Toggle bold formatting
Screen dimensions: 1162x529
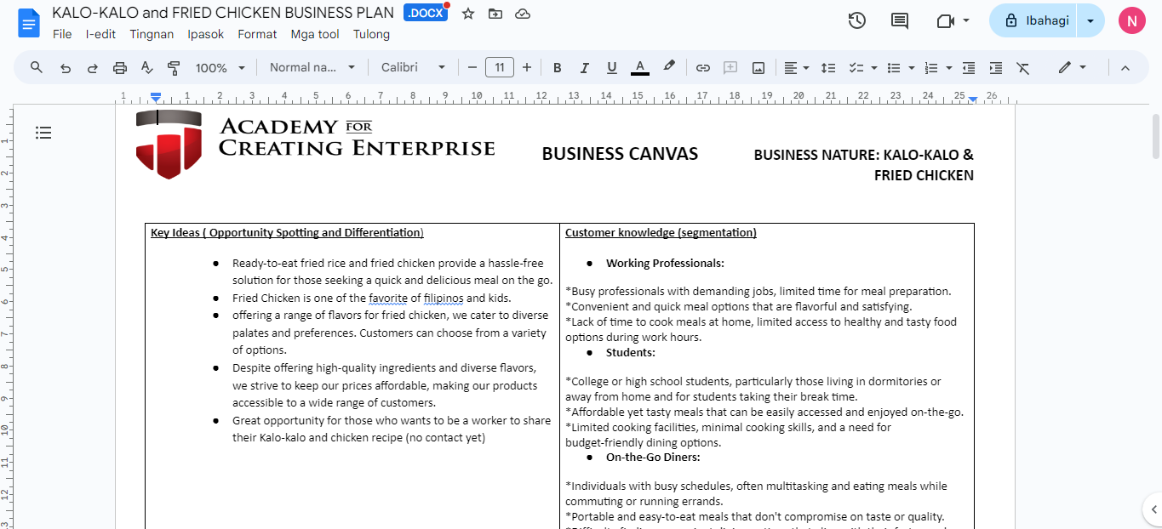point(558,67)
